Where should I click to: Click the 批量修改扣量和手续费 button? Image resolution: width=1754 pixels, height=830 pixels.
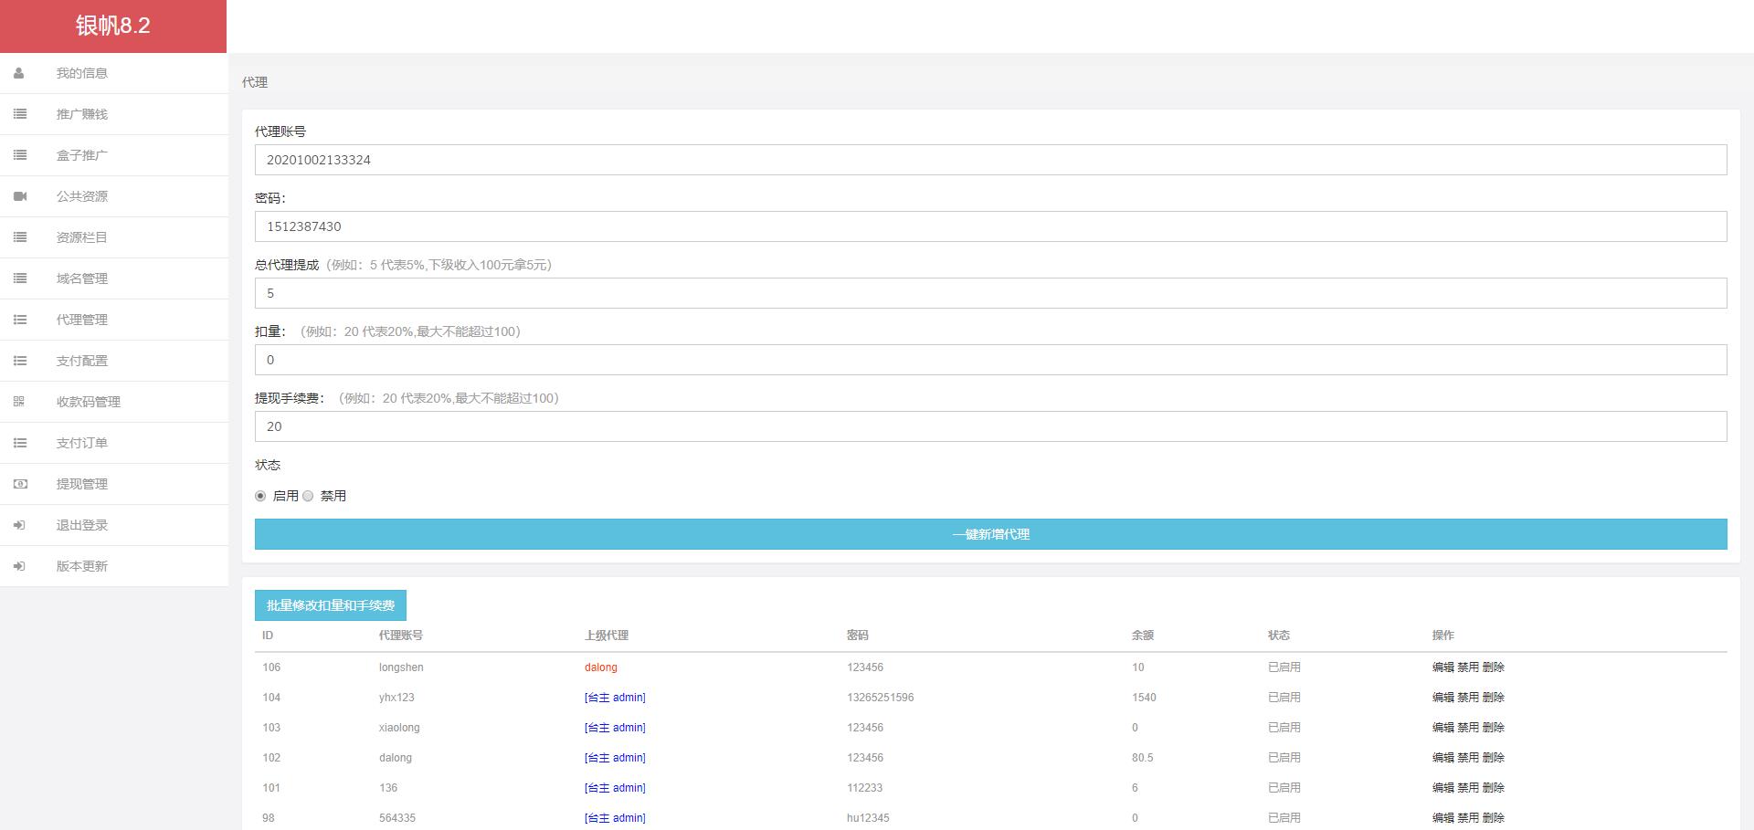(330, 605)
